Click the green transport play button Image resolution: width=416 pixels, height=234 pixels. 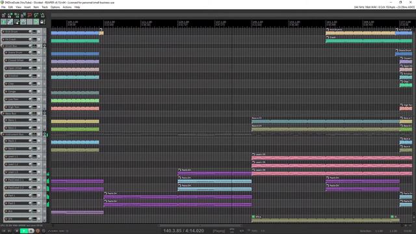click(x=24, y=231)
